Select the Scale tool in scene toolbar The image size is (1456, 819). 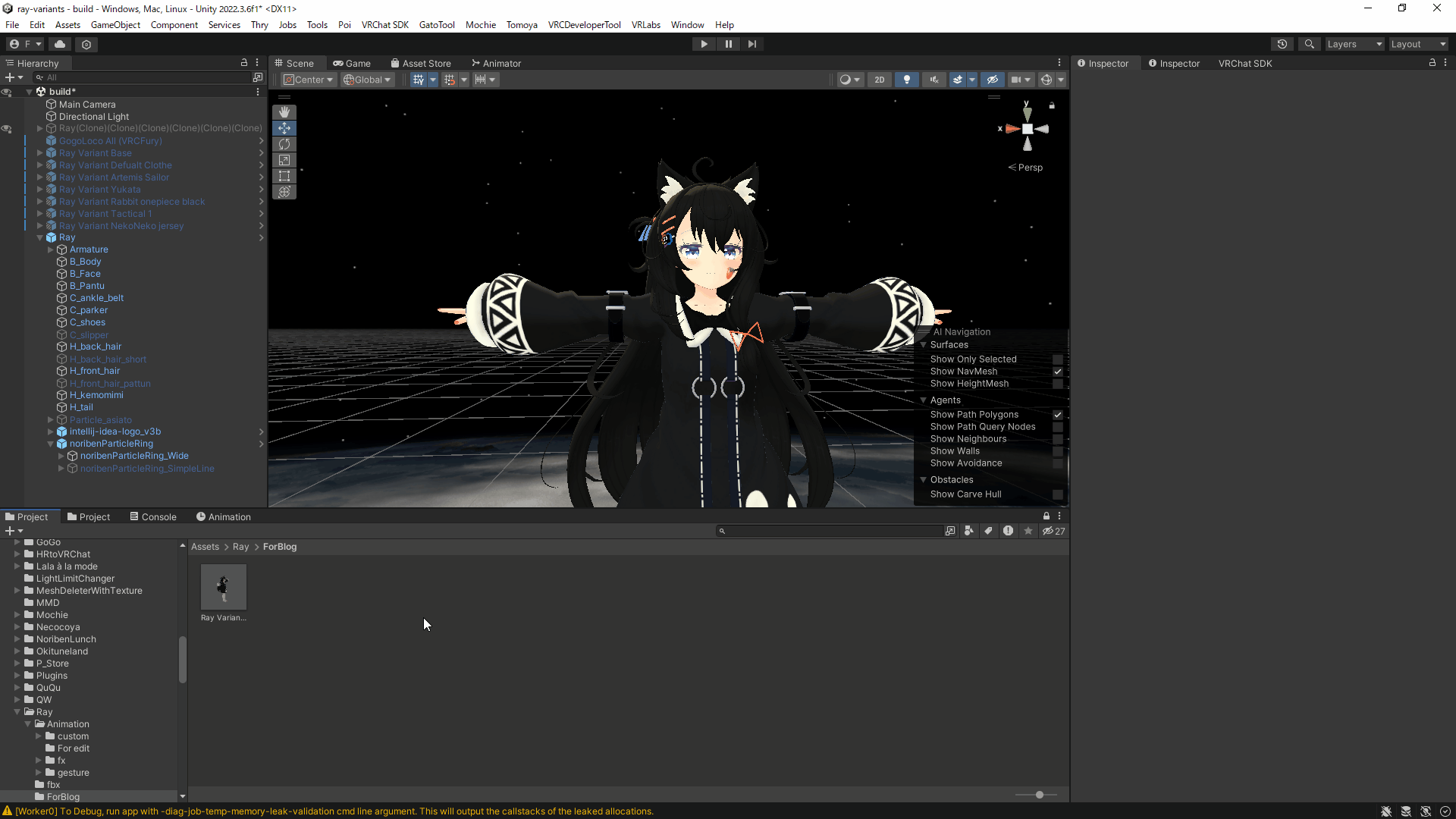284,160
